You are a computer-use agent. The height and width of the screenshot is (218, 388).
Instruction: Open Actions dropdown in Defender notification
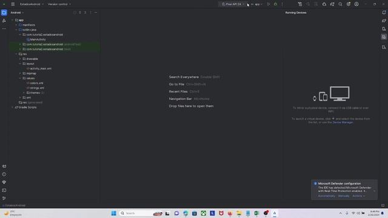coord(358,196)
